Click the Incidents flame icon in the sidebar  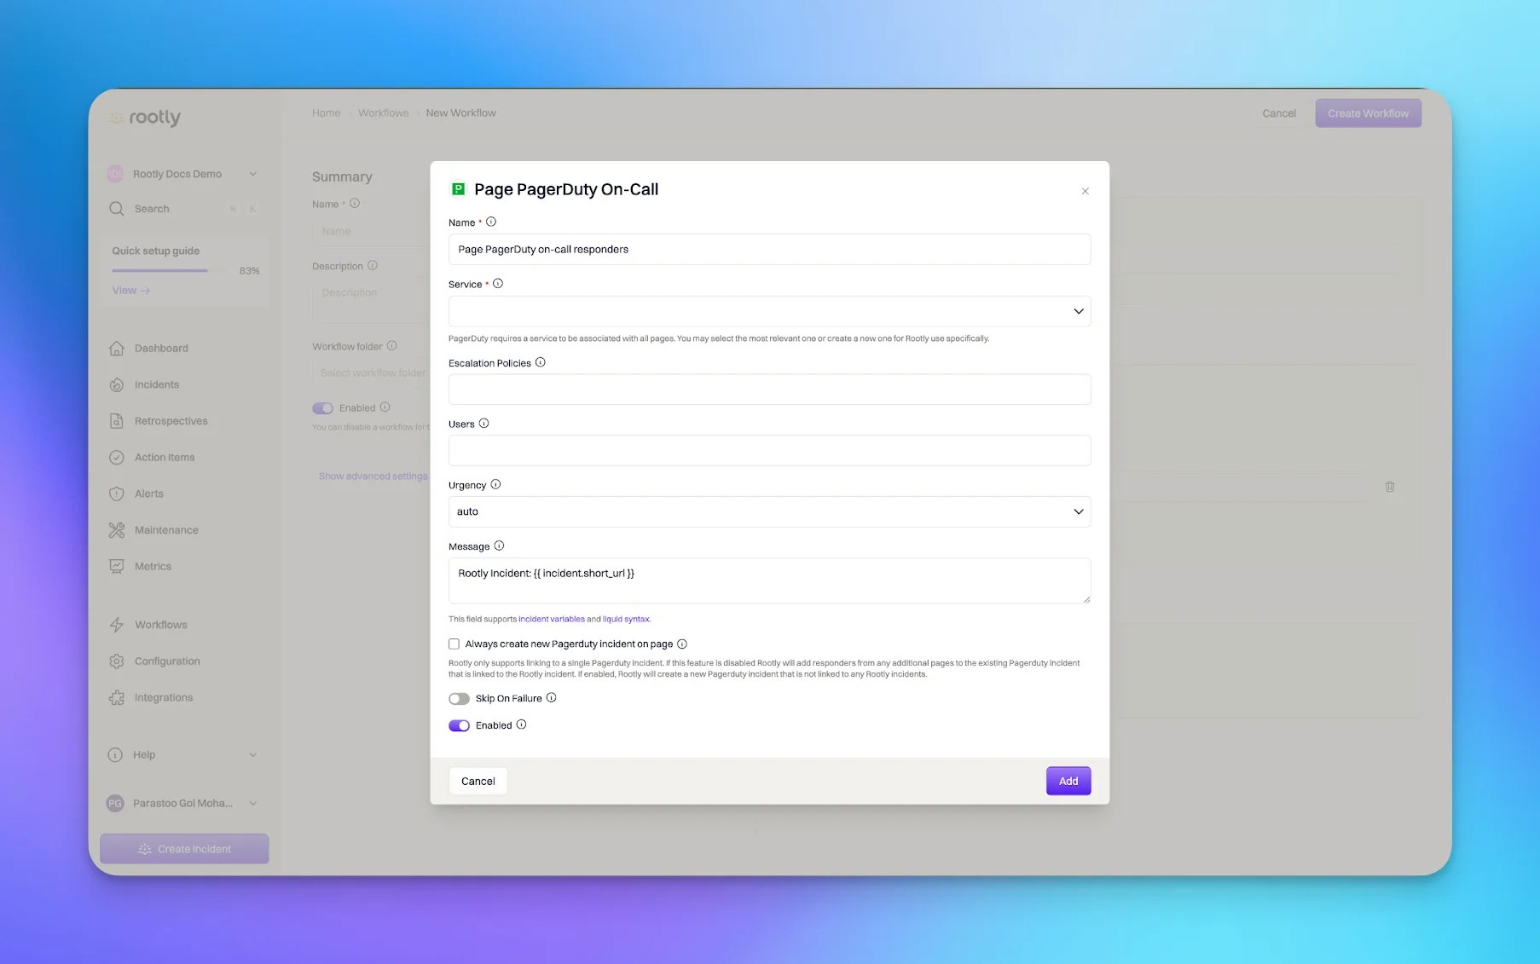tap(117, 384)
